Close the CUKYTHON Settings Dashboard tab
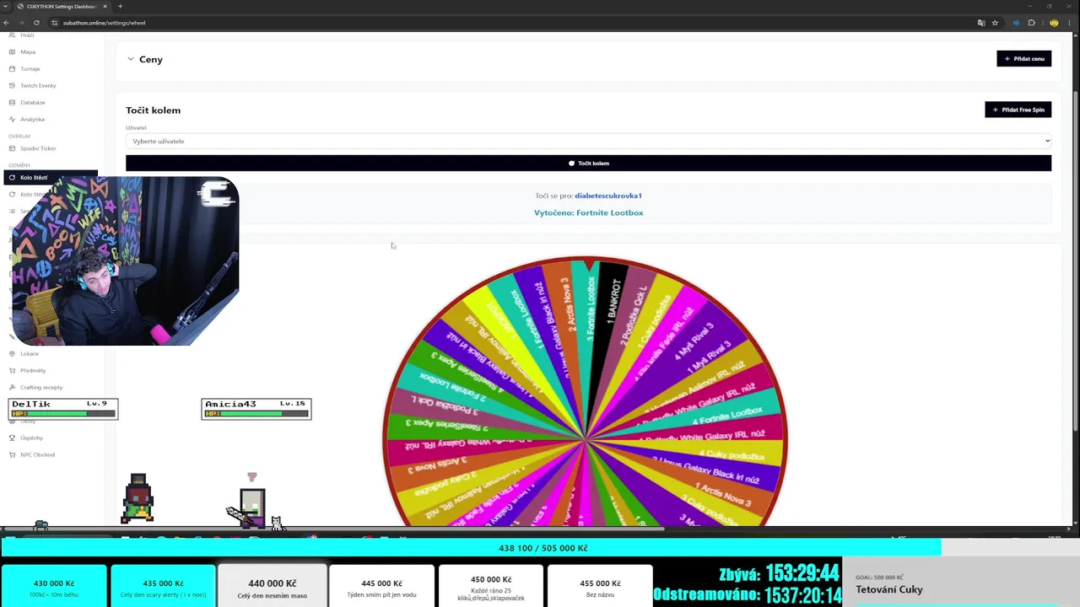 tap(105, 7)
